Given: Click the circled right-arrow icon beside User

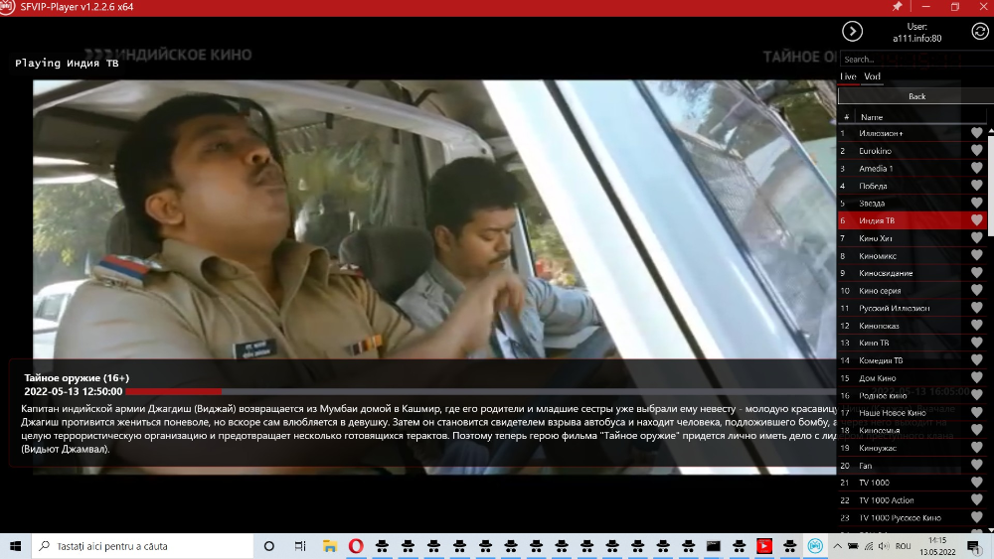Looking at the screenshot, I should coord(852,31).
